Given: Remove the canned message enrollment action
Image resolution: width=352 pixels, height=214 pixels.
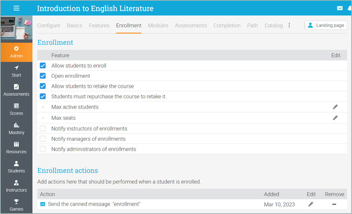Looking at the screenshot, I should [x=334, y=204].
